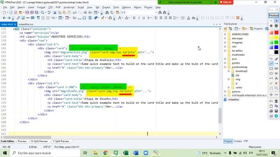Open the JavaScript menu
This screenshot has width=280, height=157.
[69, 7]
